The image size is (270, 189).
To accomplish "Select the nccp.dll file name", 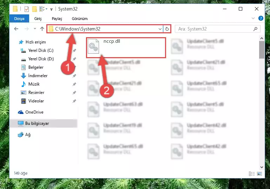I will (112, 41).
